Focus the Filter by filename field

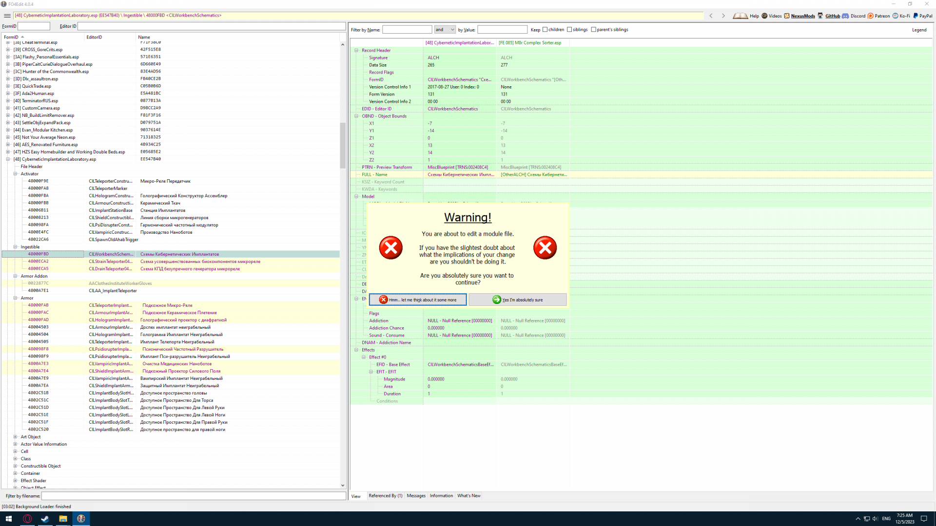coord(194,496)
